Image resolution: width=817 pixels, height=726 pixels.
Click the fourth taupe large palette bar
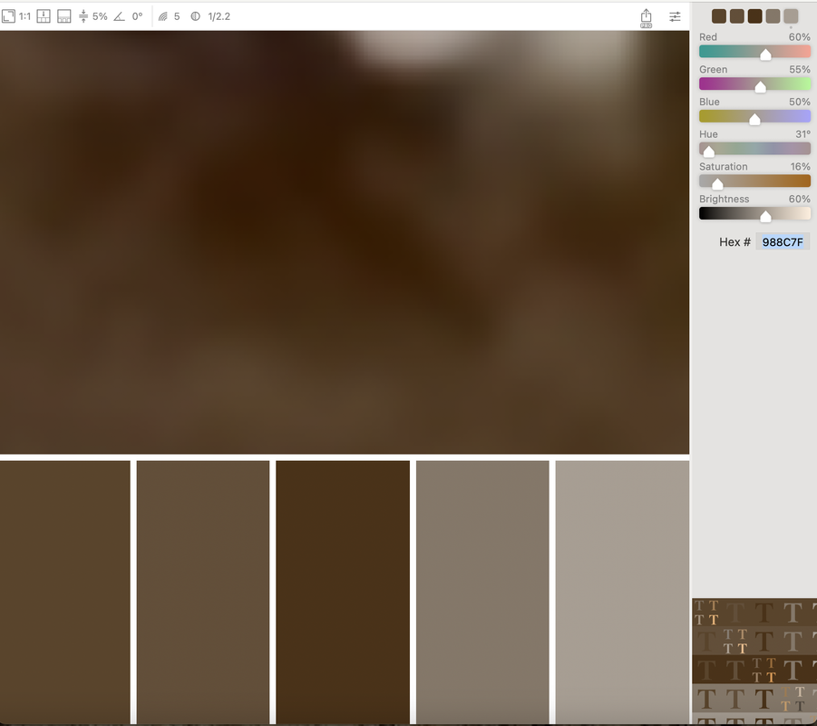click(482, 592)
